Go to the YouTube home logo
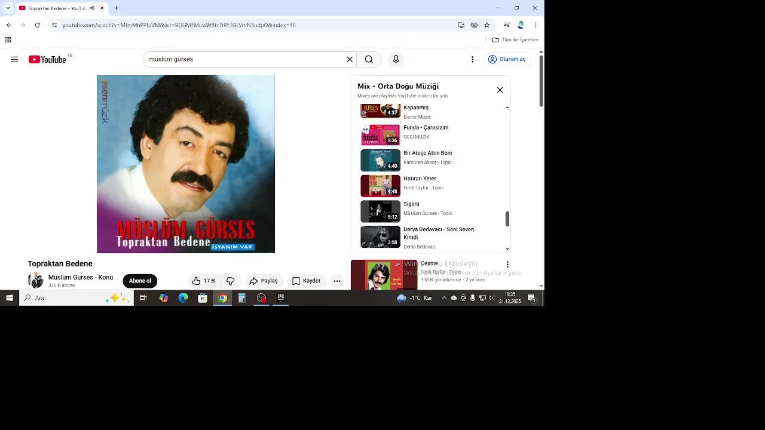The width and height of the screenshot is (765, 430). point(47,59)
